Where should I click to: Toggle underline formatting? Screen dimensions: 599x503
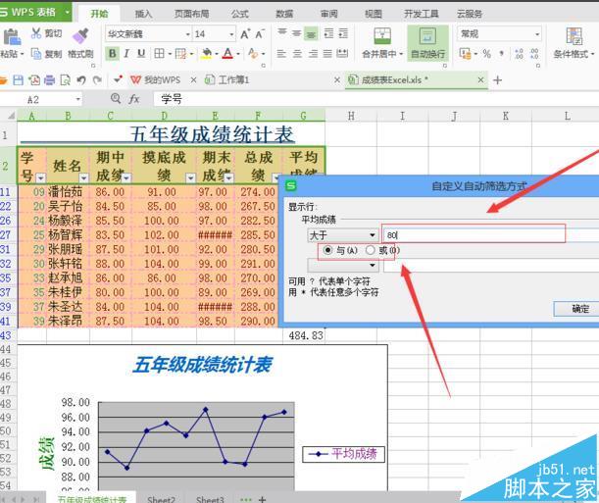click(x=141, y=54)
